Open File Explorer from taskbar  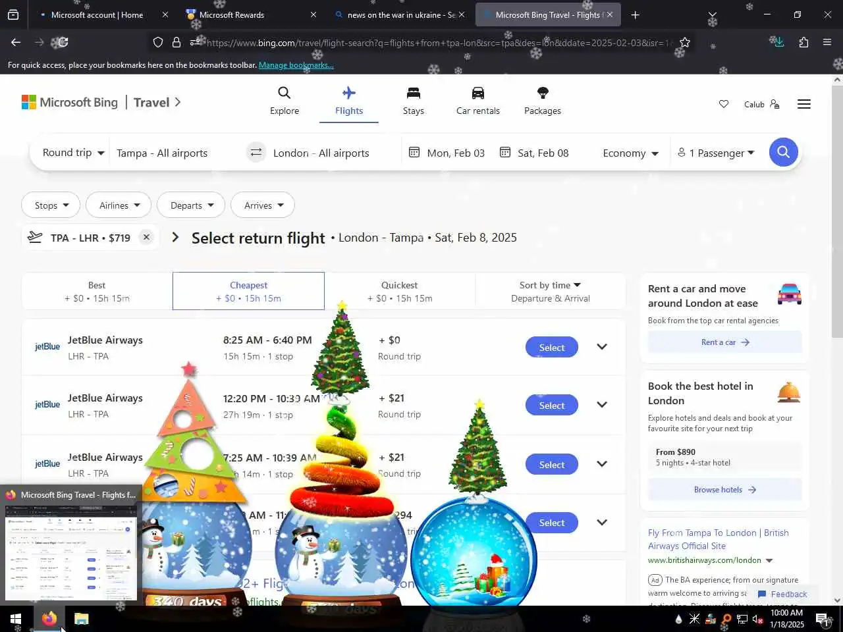point(81,619)
